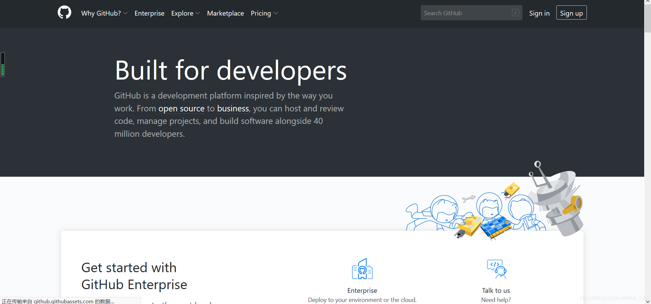Expand the Pricing dropdown
This screenshot has height=304, width=651.
(x=264, y=13)
